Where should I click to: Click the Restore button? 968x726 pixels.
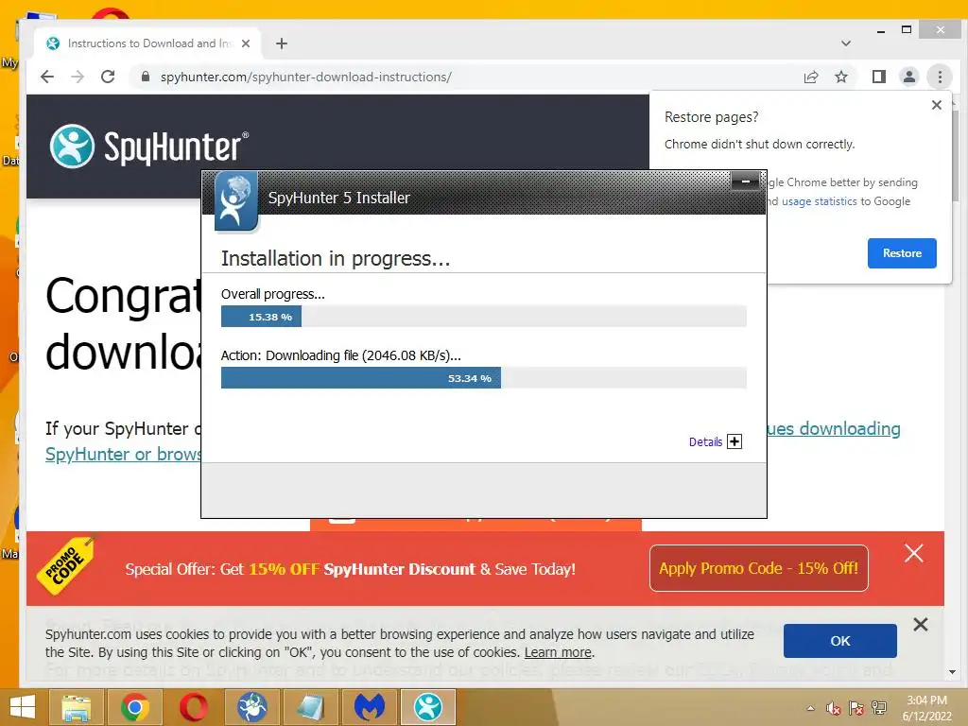click(x=902, y=253)
